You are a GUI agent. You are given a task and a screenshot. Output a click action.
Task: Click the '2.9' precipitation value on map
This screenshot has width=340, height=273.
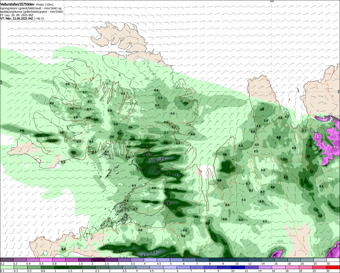(x=167, y=203)
